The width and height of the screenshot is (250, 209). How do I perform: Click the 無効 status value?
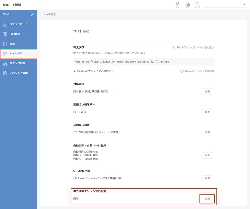[x=76, y=199]
